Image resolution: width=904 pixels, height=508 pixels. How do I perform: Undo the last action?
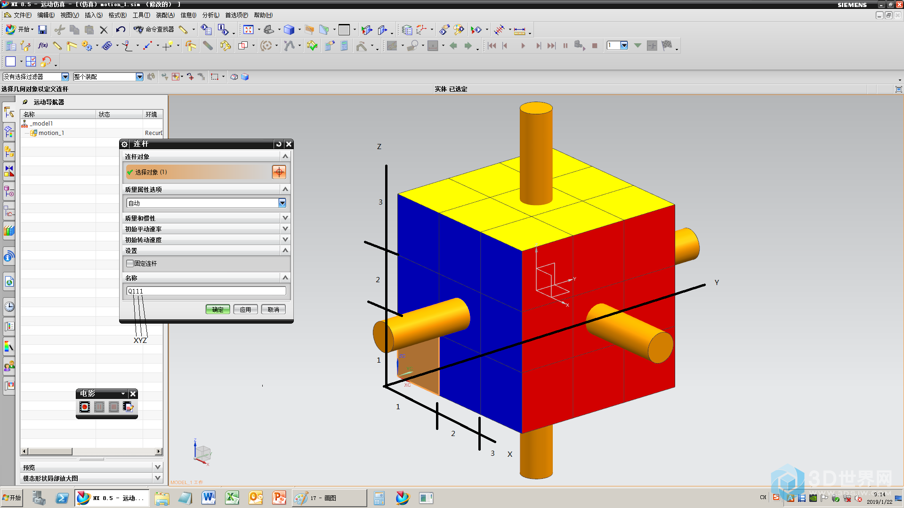[x=121, y=30]
